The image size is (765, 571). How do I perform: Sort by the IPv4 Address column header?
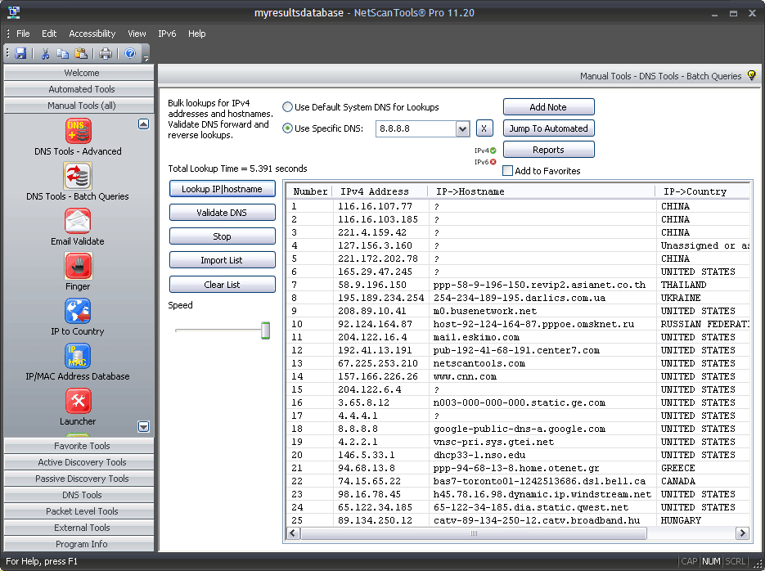tap(380, 191)
